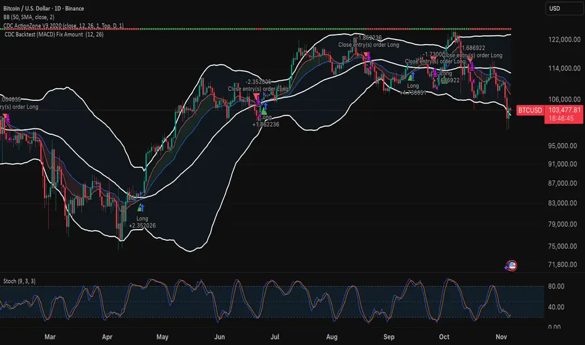This screenshot has height=345, width=585.
Task: Click the +2.352026 trade label
Action: 142,226
